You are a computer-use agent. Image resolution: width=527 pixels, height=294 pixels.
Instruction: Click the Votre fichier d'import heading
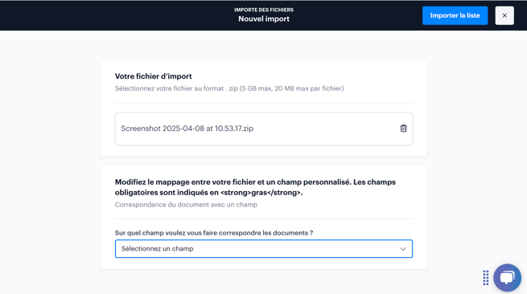(153, 76)
